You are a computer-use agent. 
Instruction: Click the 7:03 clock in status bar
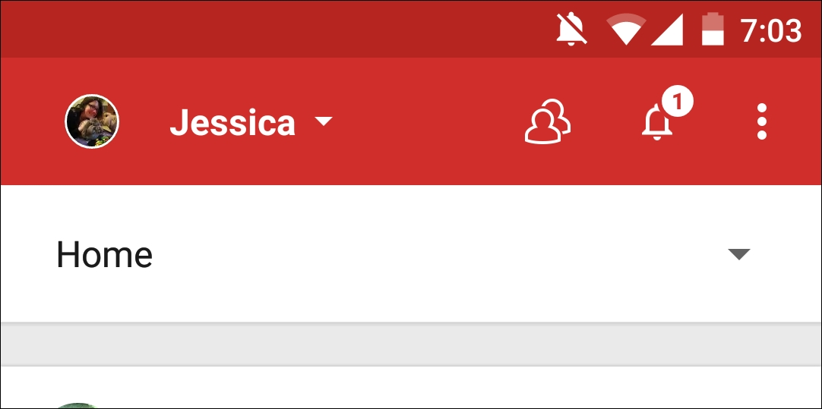[770, 30]
